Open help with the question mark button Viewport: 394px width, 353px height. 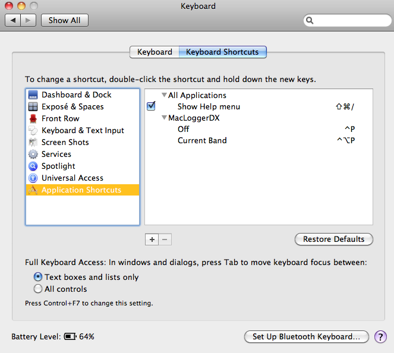click(380, 337)
